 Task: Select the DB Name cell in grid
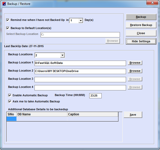(42, 119)
